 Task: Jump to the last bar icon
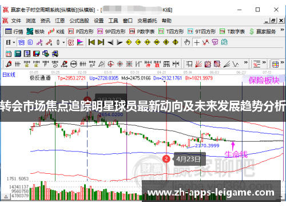pyautogui.click(x=101, y=42)
